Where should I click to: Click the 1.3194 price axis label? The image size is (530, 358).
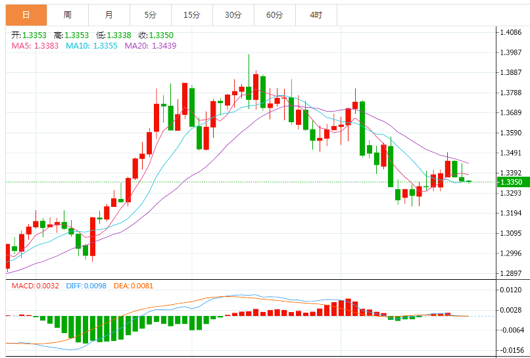(511, 213)
